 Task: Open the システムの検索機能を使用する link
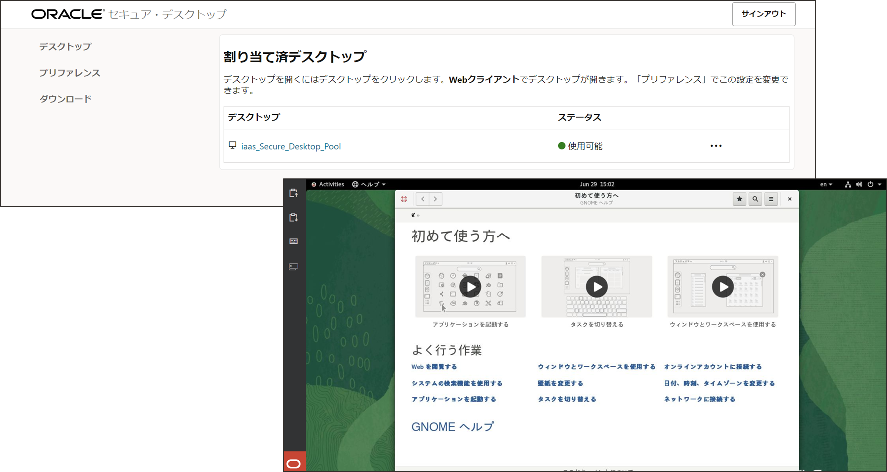457,383
